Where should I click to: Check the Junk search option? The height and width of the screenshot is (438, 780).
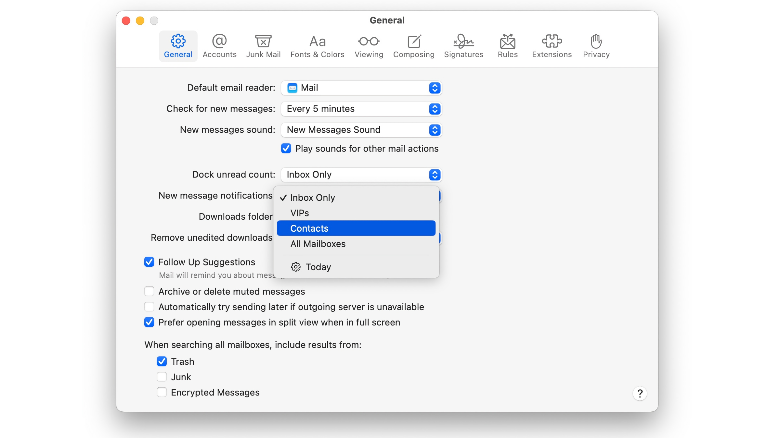(162, 377)
